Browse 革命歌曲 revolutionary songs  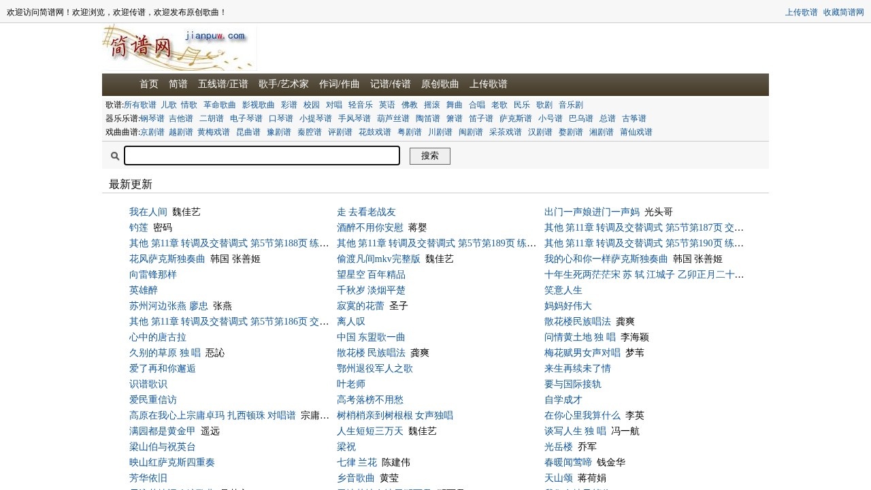click(220, 105)
